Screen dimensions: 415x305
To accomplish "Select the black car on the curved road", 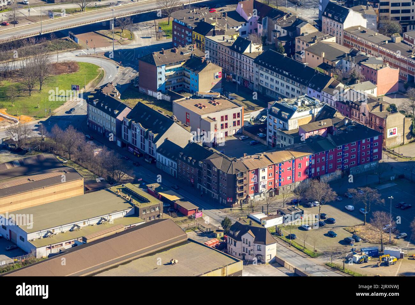I will [x=71, y=111].
